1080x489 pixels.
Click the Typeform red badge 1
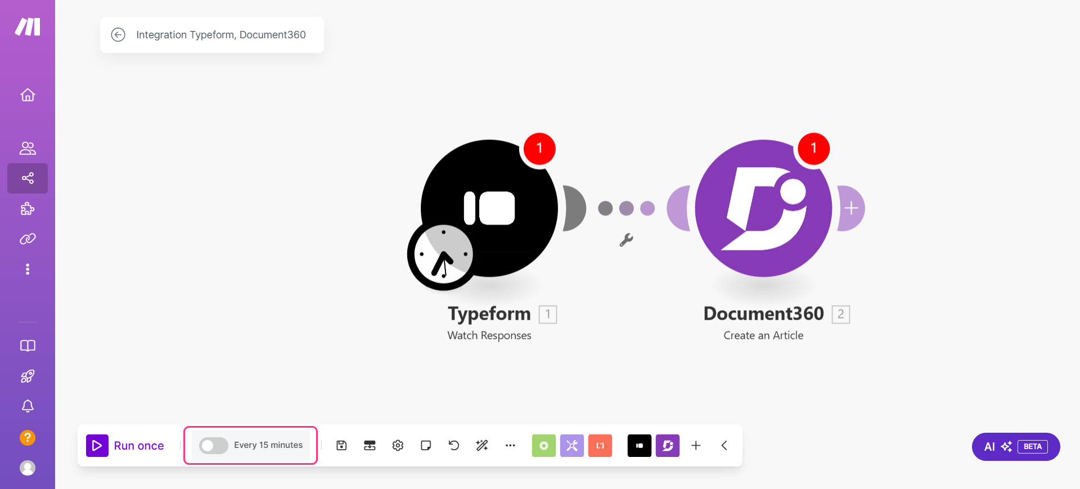click(x=539, y=149)
